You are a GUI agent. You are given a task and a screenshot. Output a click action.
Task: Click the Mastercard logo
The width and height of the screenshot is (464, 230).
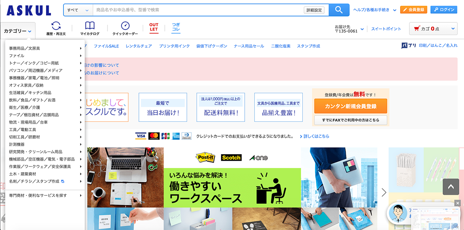point(154,136)
